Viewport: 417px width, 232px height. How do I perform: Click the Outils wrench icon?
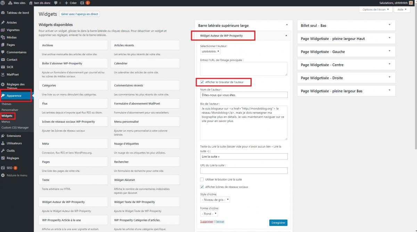[3, 151]
